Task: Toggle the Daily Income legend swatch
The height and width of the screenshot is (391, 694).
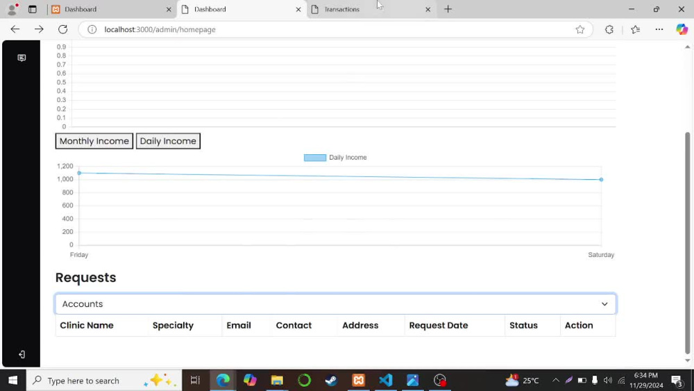Action: point(314,158)
